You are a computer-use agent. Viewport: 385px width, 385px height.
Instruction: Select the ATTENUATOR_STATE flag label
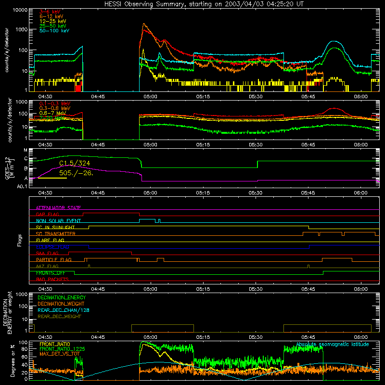click(58, 208)
